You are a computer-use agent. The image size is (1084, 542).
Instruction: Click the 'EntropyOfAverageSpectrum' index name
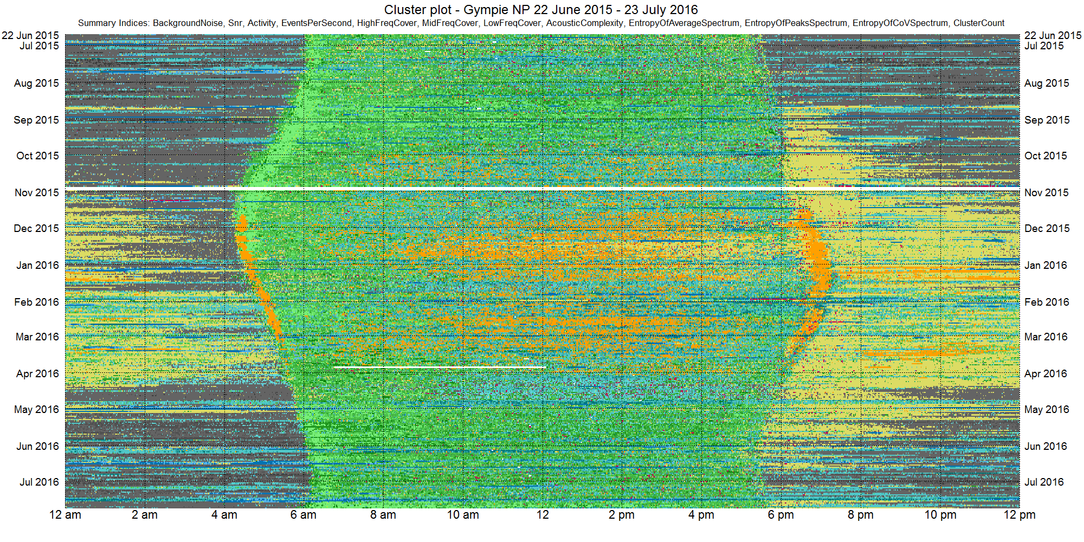[683, 23]
